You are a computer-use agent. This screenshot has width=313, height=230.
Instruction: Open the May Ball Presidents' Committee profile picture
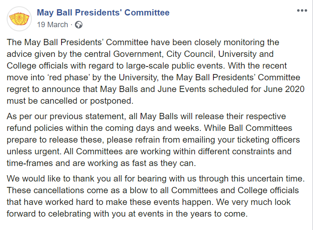pyautogui.click(x=19, y=19)
